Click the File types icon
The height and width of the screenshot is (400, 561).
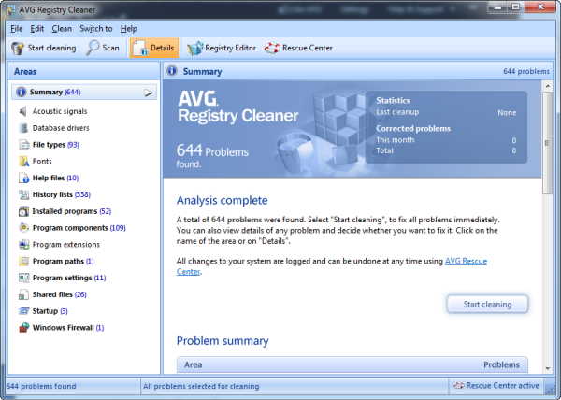coord(23,145)
